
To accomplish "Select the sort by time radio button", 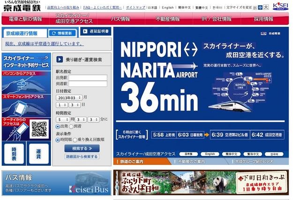I will click(58, 140).
